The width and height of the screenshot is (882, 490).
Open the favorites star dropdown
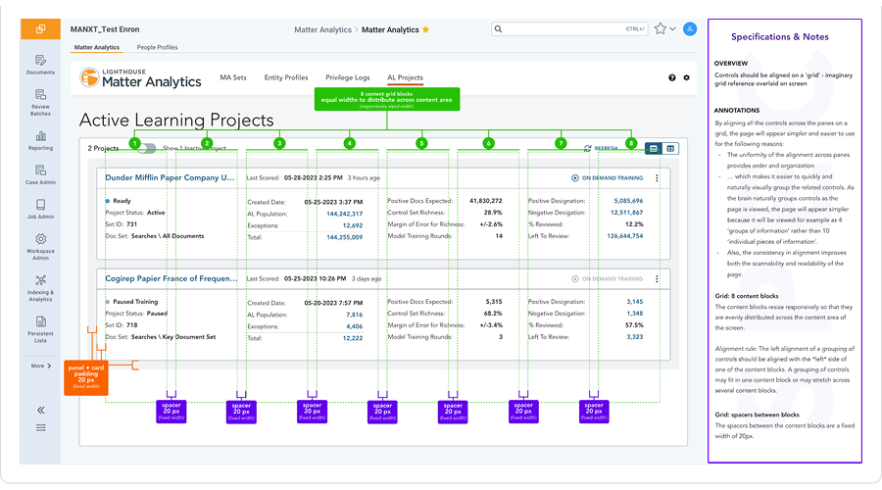[x=664, y=28]
